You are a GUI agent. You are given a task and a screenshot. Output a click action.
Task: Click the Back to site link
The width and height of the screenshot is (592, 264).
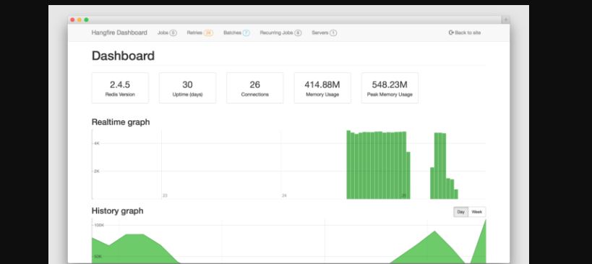(x=465, y=33)
